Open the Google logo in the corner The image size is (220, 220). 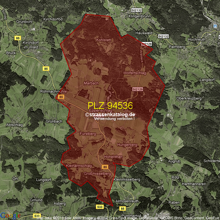pos(10,216)
